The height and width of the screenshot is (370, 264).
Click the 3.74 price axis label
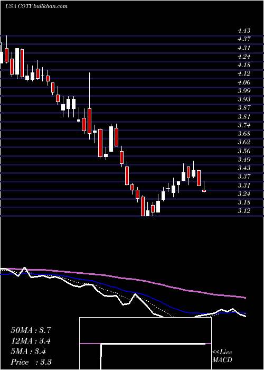(244, 125)
